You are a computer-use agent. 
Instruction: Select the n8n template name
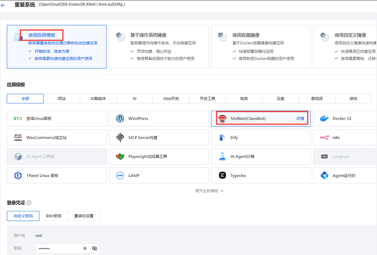tap(336, 137)
